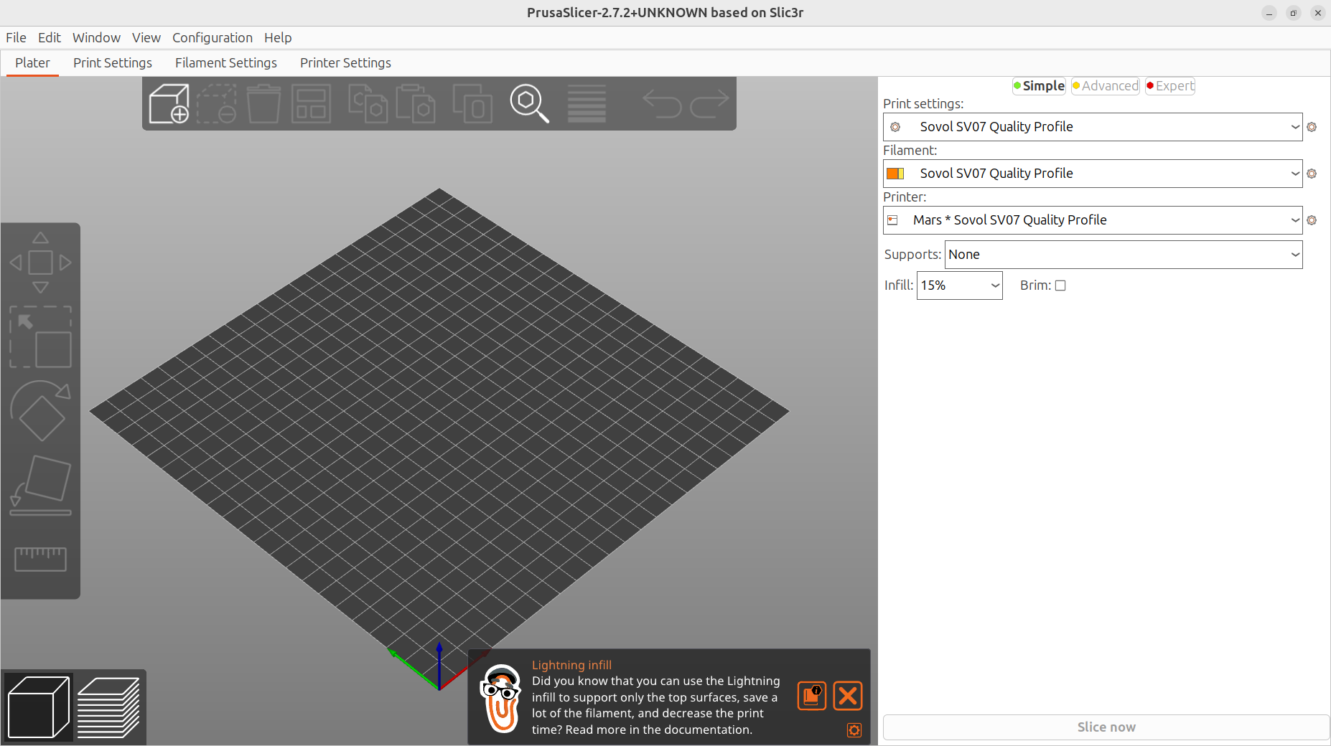
Task: Switch to the Printer Settings tab
Action: pos(345,63)
